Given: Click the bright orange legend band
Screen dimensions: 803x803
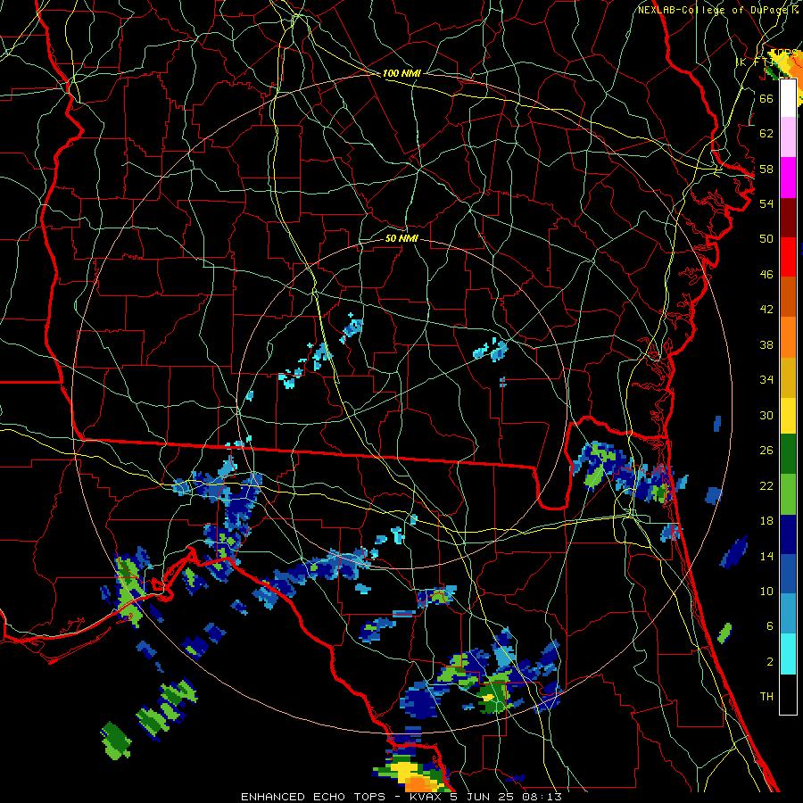Looking at the screenshot, I should (788, 337).
